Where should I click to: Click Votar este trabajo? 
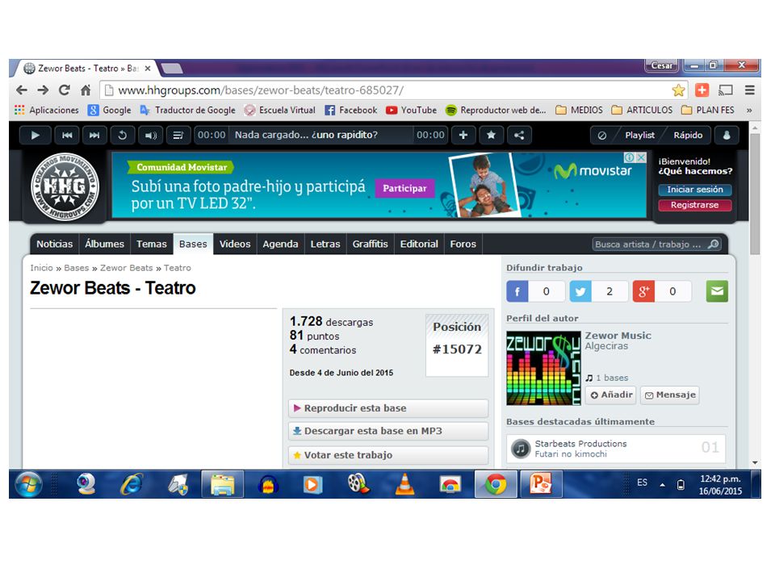click(x=388, y=455)
